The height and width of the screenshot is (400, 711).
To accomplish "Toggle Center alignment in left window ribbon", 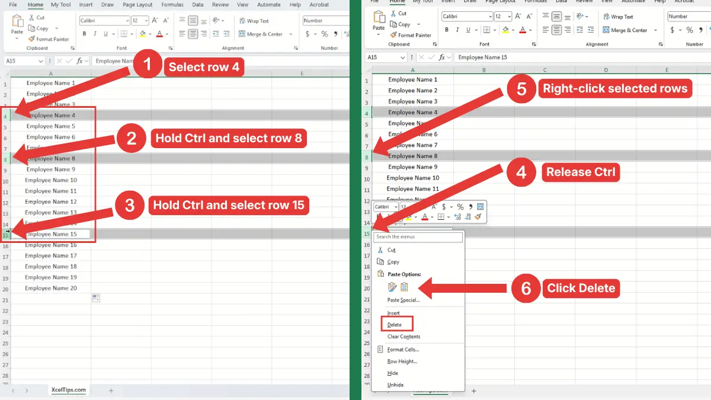I will 193,34.
